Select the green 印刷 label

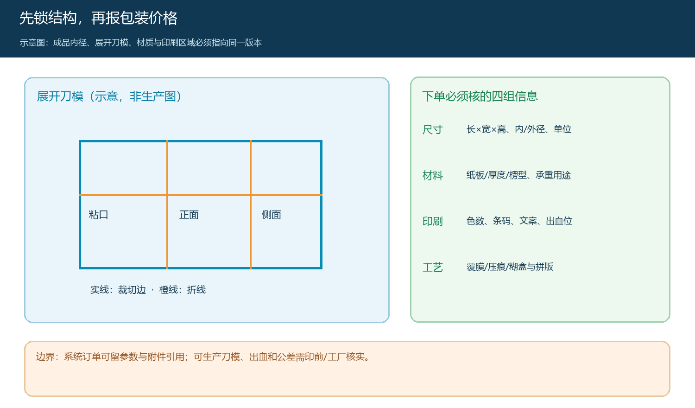point(433,222)
